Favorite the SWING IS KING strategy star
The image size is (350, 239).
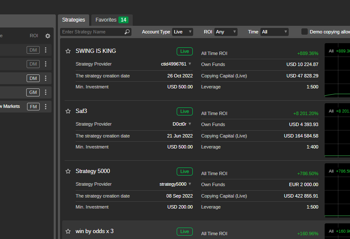68,51
